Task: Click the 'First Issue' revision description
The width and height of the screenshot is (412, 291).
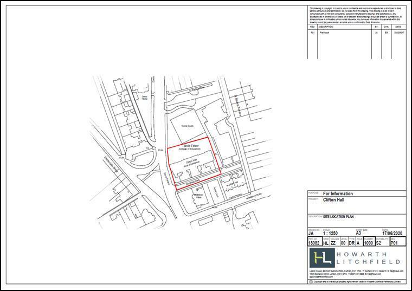Action: coord(324,33)
